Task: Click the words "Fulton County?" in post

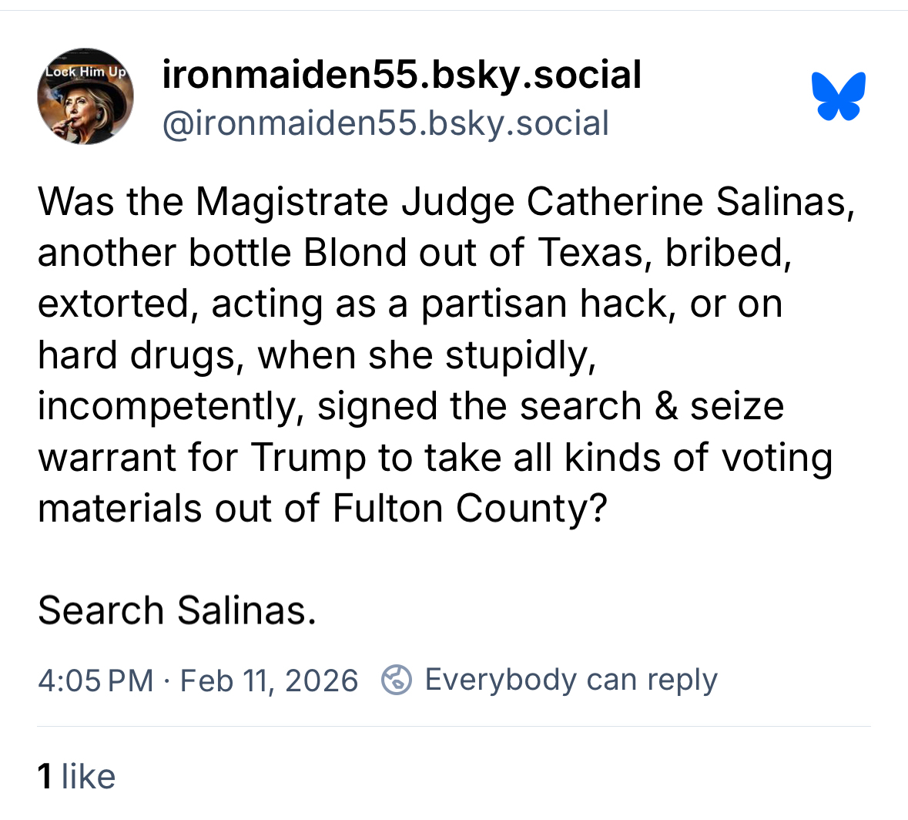Action: [x=470, y=508]
